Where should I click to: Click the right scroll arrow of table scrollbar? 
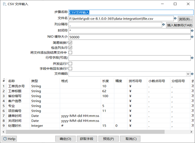tap(191, 132)
